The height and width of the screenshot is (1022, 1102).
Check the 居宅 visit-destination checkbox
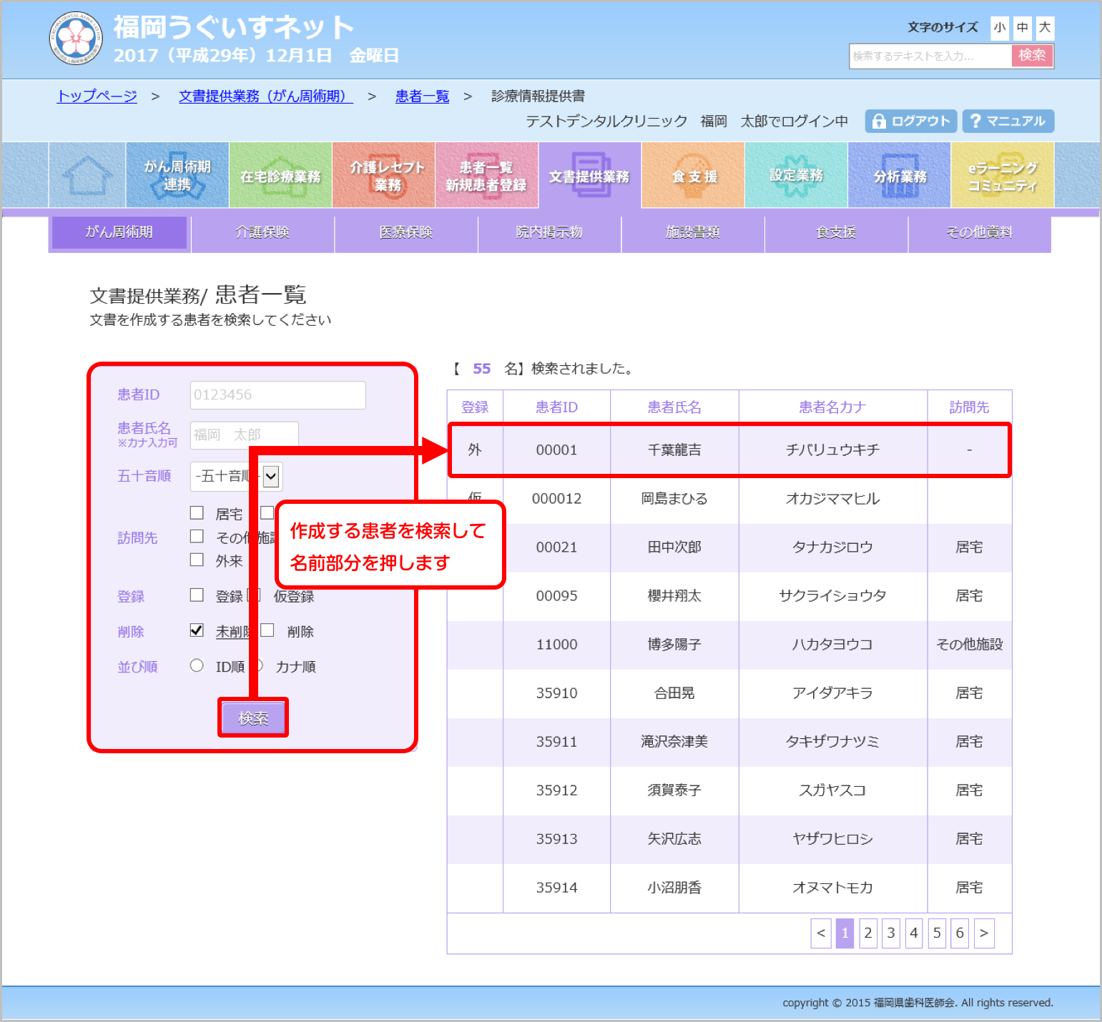pos(197,513)
